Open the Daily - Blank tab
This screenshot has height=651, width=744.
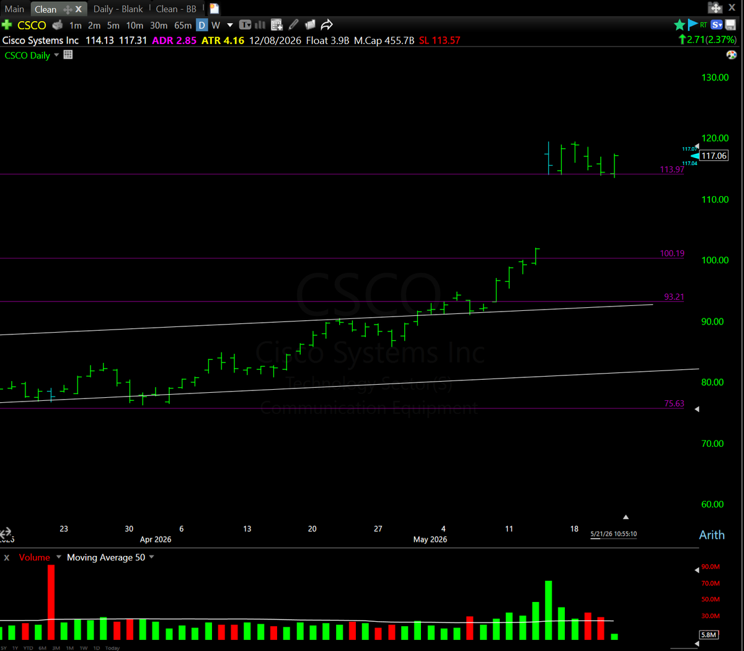click(118, 9)
